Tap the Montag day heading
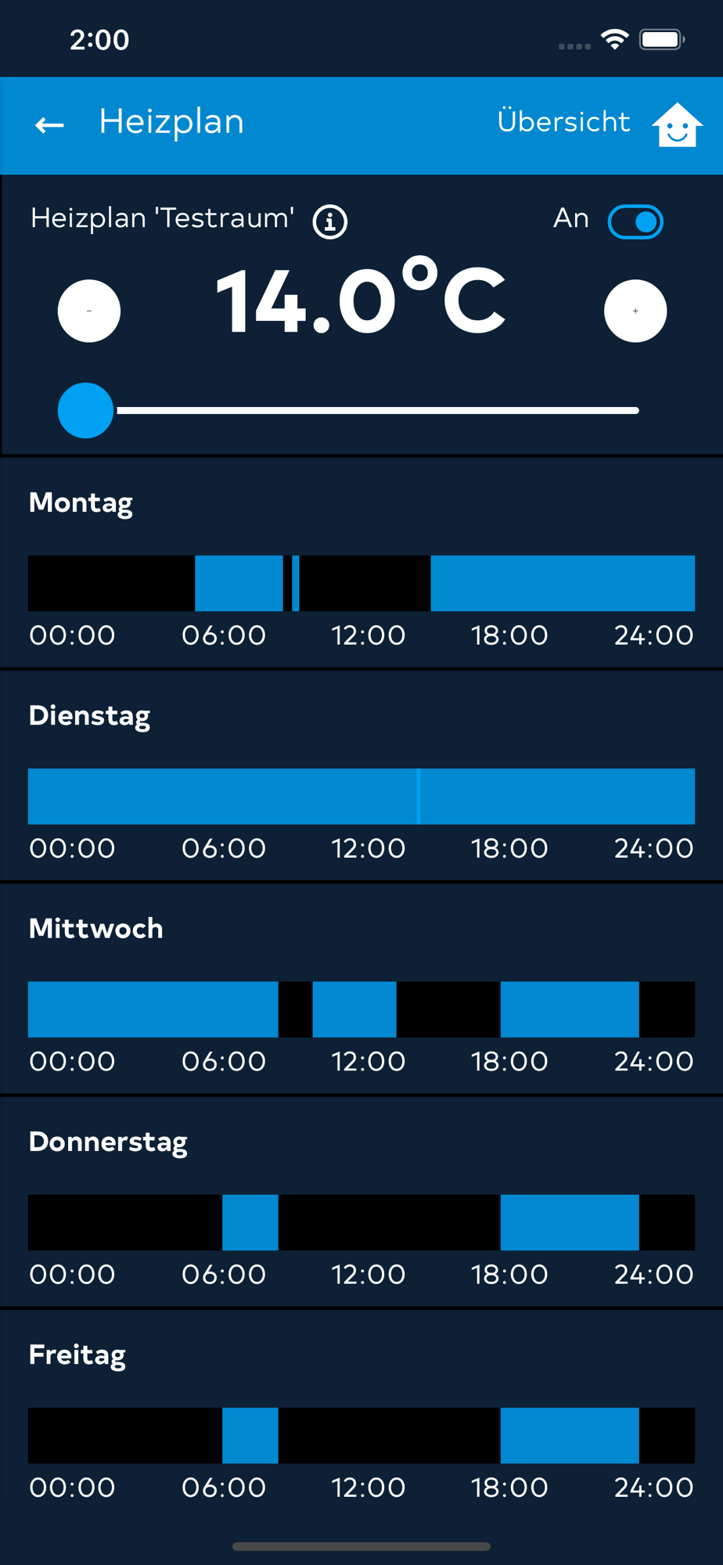Screen dimensions: 723x1565 [x=81, y=502]
